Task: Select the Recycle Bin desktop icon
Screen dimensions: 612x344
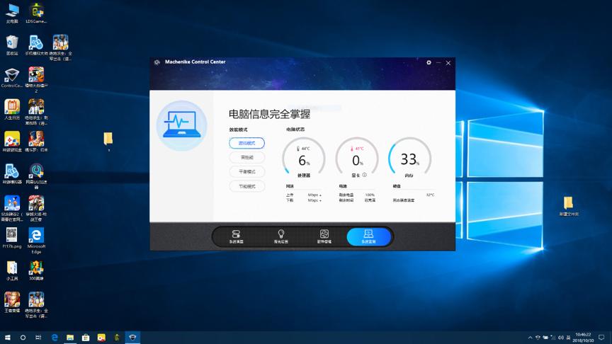Action: [12, 45]
